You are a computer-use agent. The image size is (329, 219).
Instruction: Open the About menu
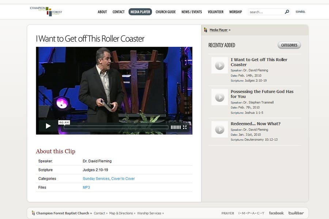click(x=102, y=12)
